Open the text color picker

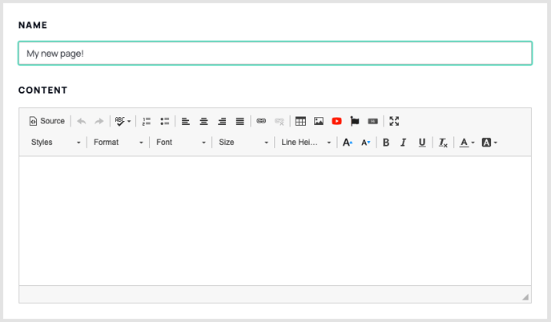point(467,143)
